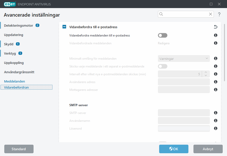Select Meddelanden in the sidebar
The width and height of the screenshot is (227, 156).
click(x=15, y=81)
